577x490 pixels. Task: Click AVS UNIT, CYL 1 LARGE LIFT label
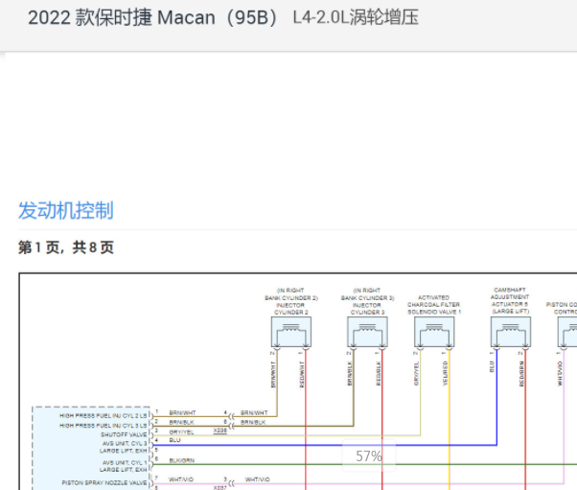[x=124, y=466]
